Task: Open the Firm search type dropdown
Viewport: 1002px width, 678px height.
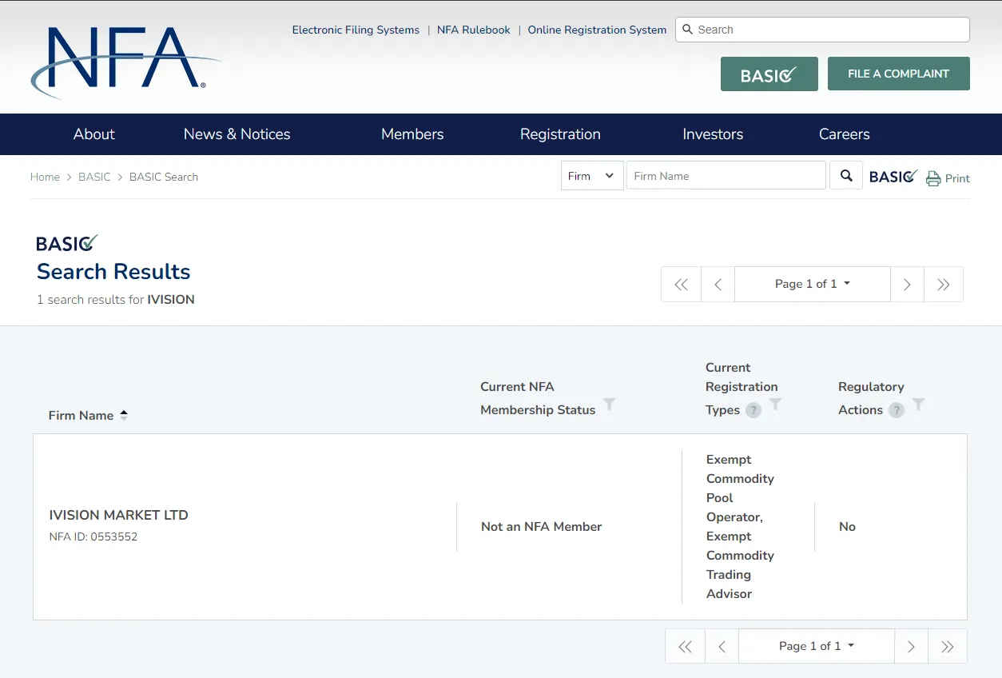Action: click(592, 176)
